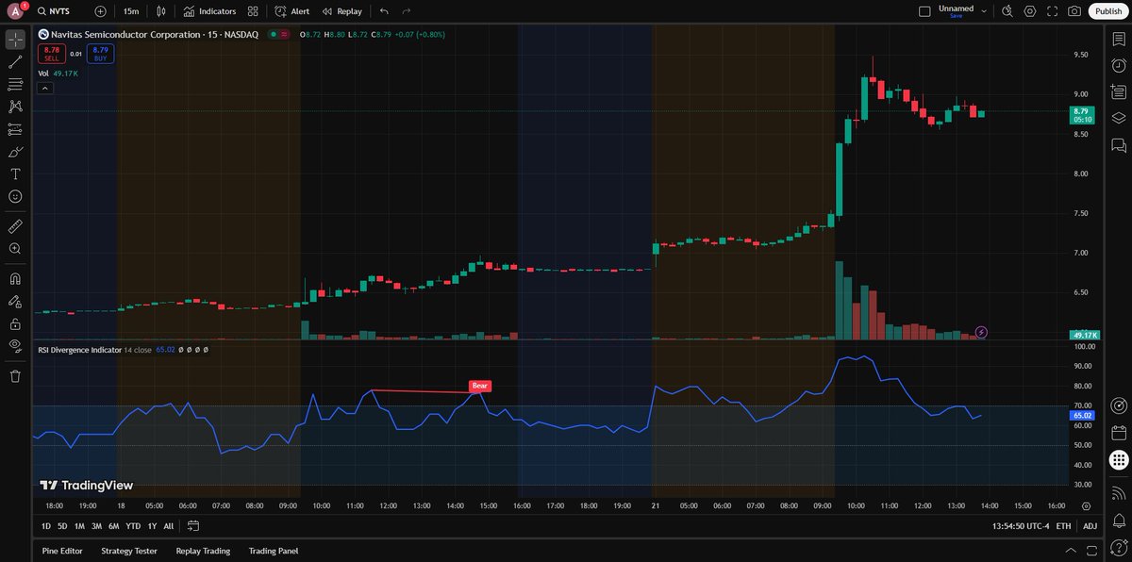Select the ruler measure tool
This screenshot has width=1132, height=562.
tap(15, 226)
